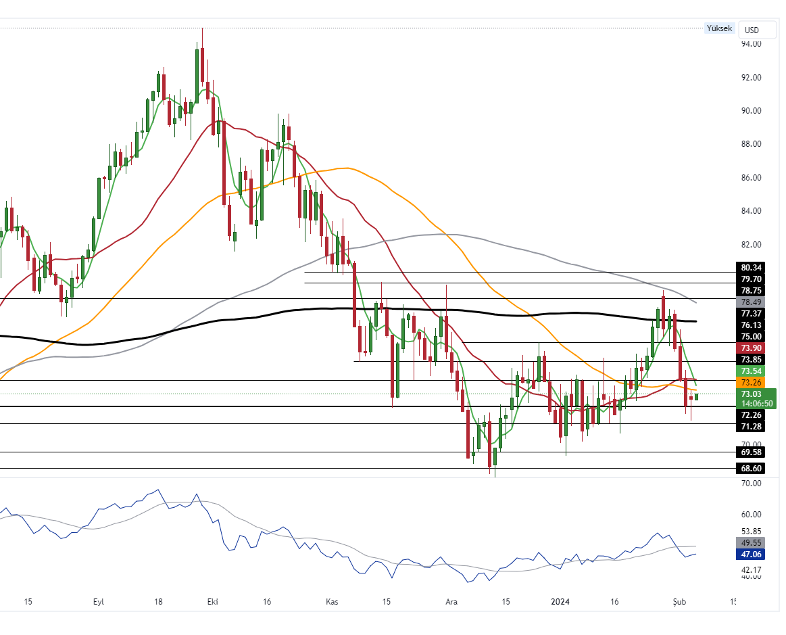The width and height of the screenshot is (786, 635).
Task: Select the Kas month on time axis
Action: coord(331,601)
